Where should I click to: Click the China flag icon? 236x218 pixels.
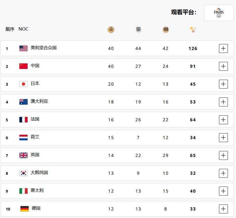[x=23, y=66]
